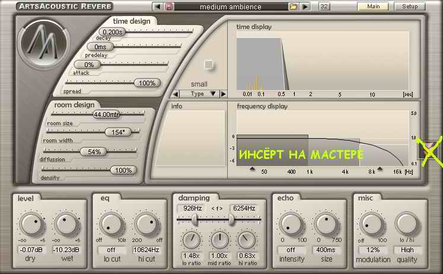Open the Type dropdown arrow
Screen dimensions: 443x274
coord(213,94)
